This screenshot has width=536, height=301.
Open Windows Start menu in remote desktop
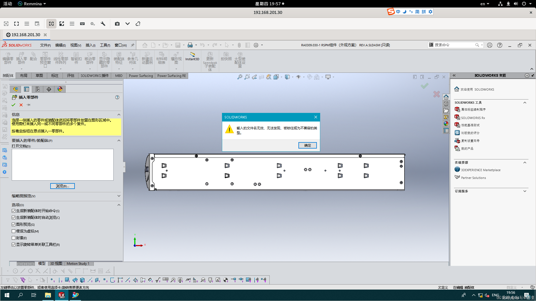[x=7, y=295]
